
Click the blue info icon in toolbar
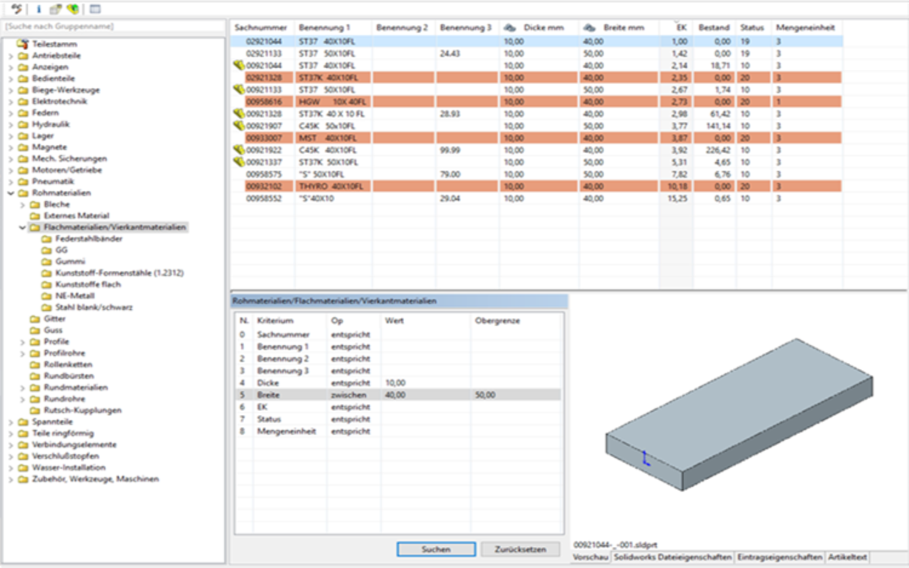tap(38, 9)
